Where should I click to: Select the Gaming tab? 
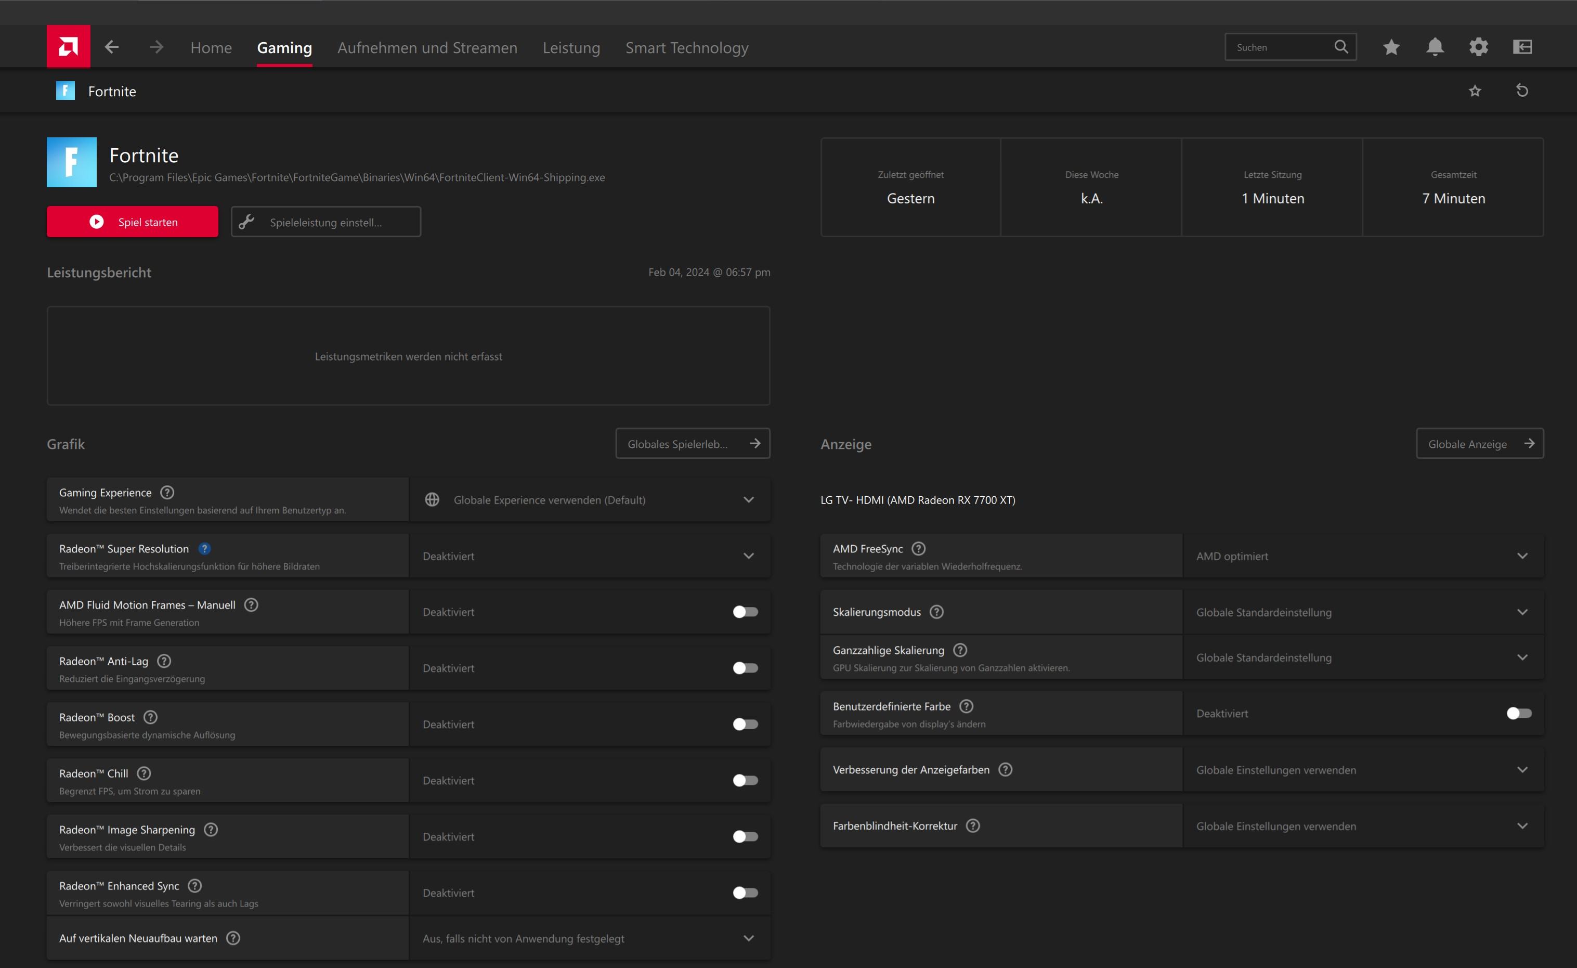click(x=284, y=47)
